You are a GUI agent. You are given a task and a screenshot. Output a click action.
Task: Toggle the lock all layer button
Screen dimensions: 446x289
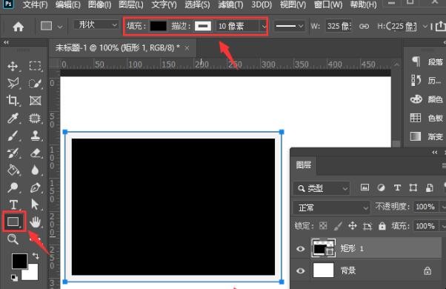coord(382,226)
